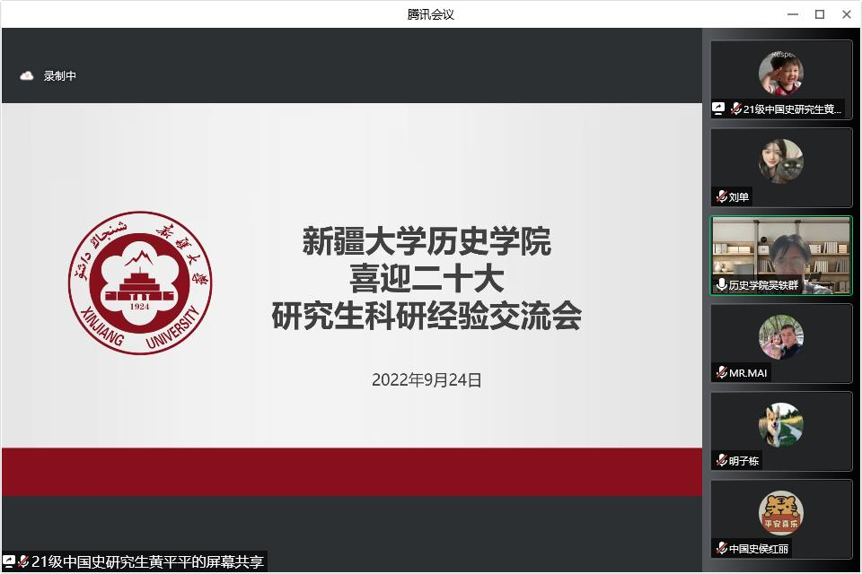Viewport: 862px width, 574px height.
Task: Click the muted mic icon beside 刘单
Action: pyautogui.click(x=722, y=196)
